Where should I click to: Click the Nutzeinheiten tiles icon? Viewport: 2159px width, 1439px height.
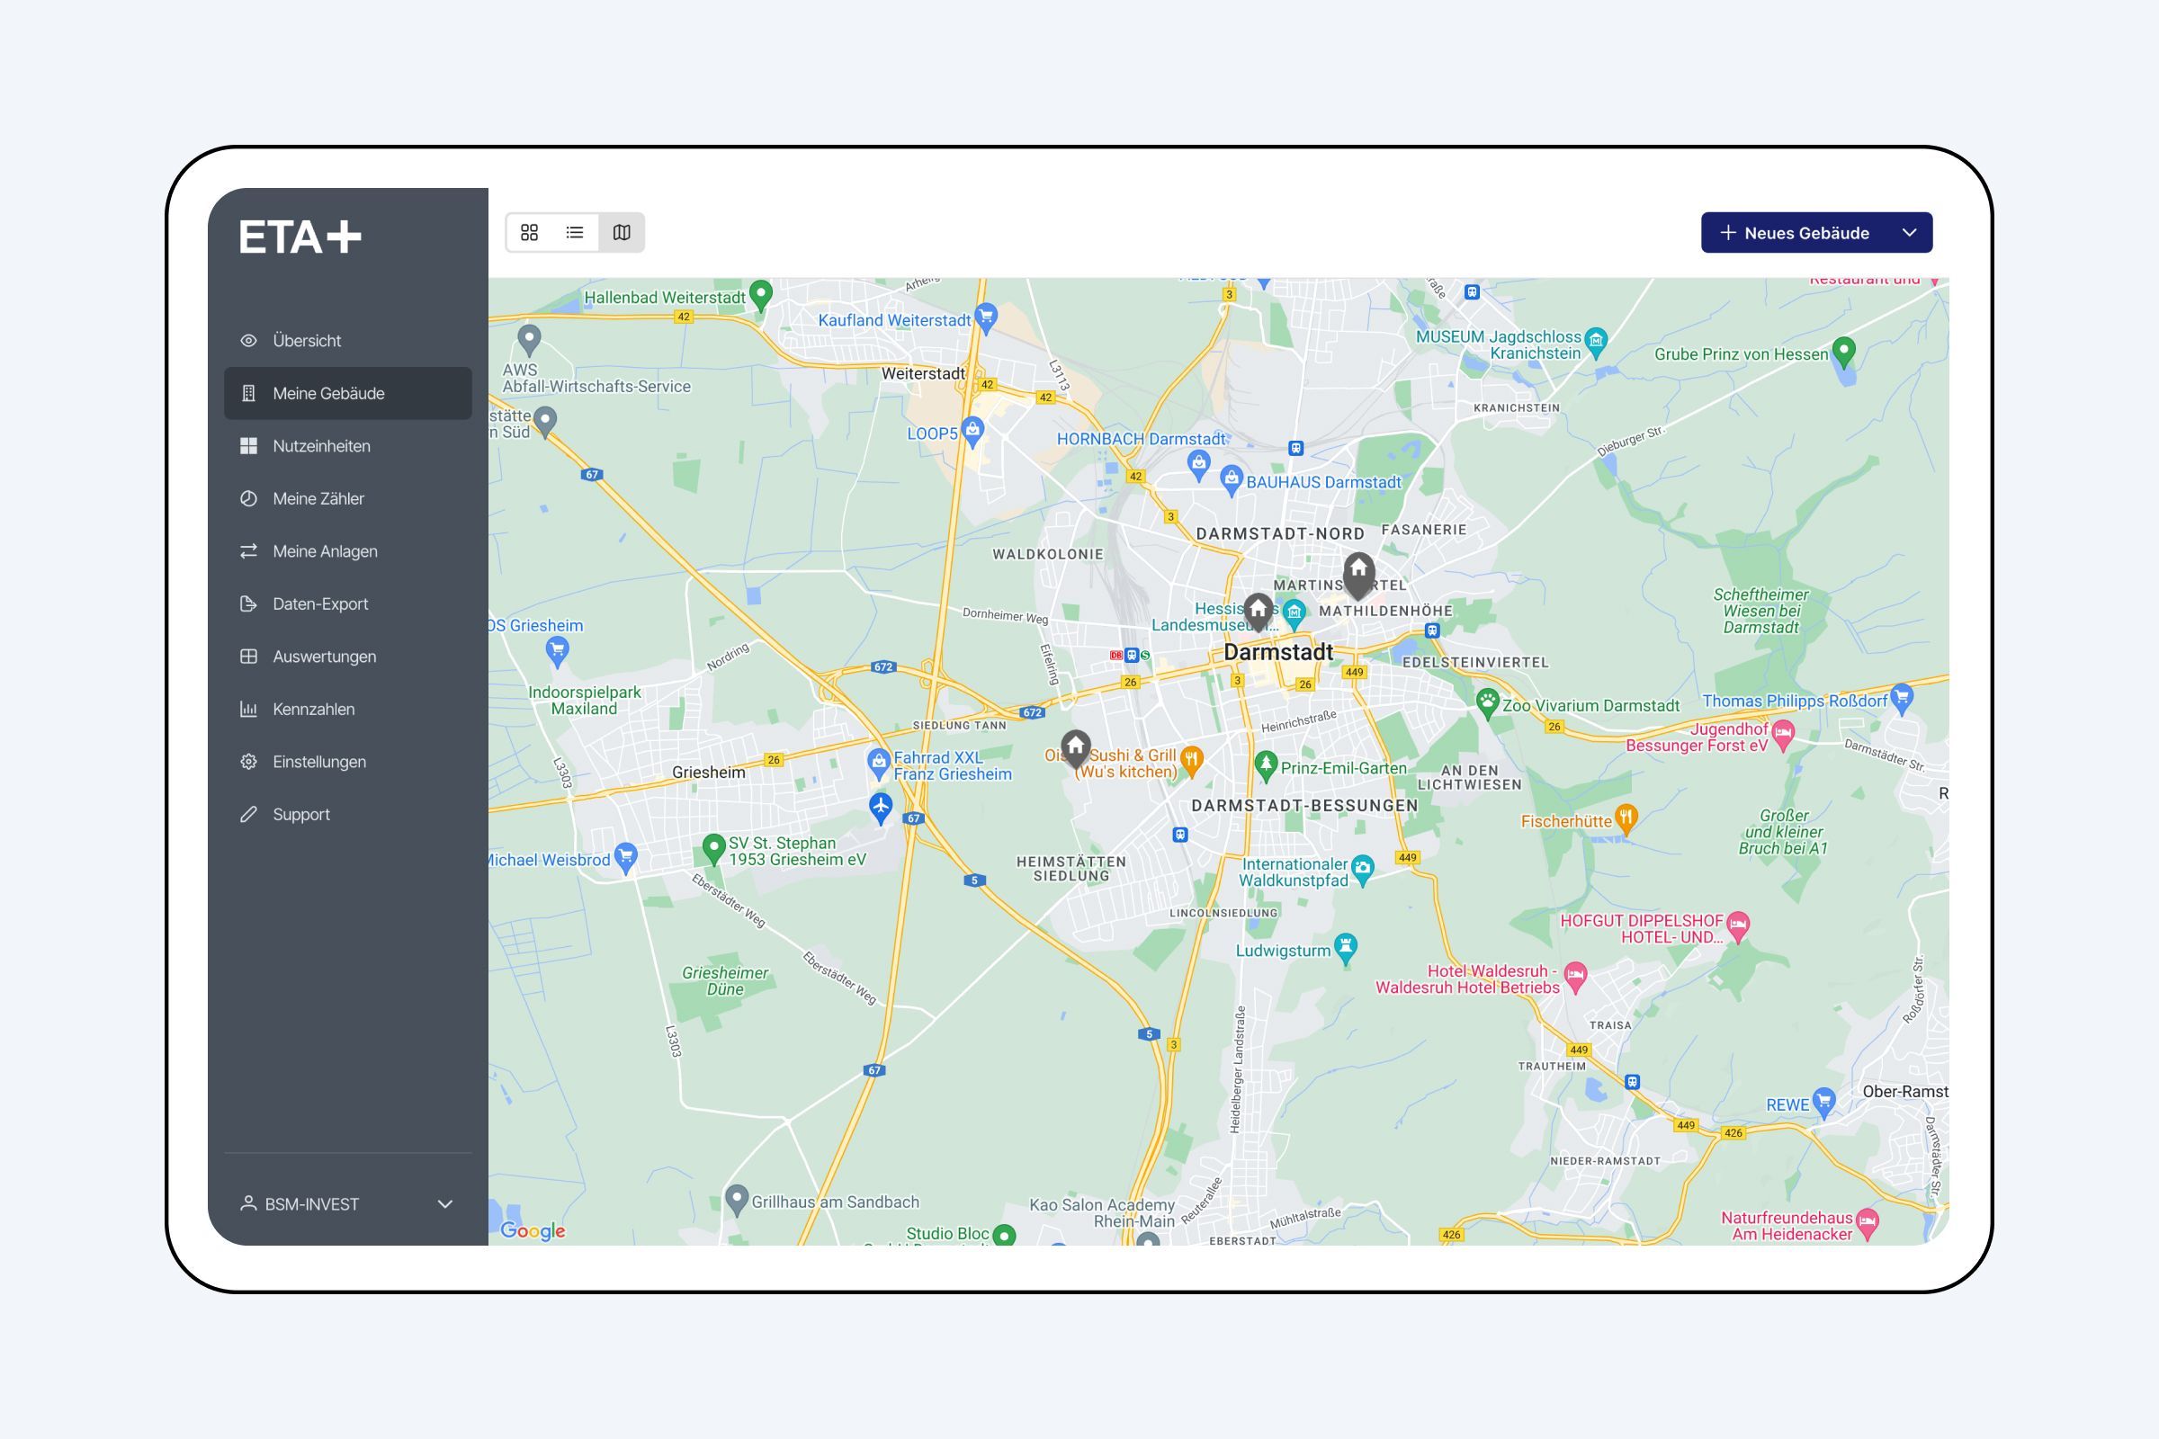tap(249, 446)
